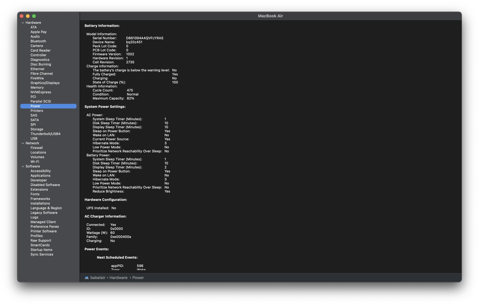Screen dimensions: 479x305
Task: Click the yellow minimize window button
Action: [x=28, y=16]
